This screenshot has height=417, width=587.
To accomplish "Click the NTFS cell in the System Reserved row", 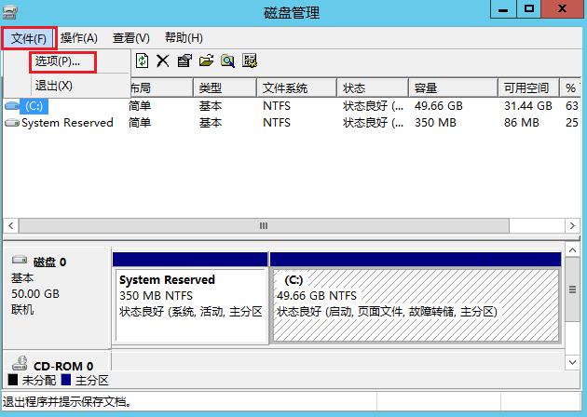I will pyautogui.click(x=277, y=123).
